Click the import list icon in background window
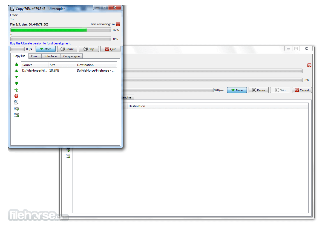 pos(68,156)
